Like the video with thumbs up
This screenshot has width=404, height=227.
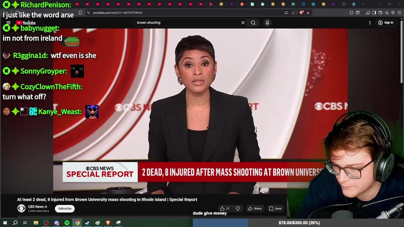(x=225, y=208)
